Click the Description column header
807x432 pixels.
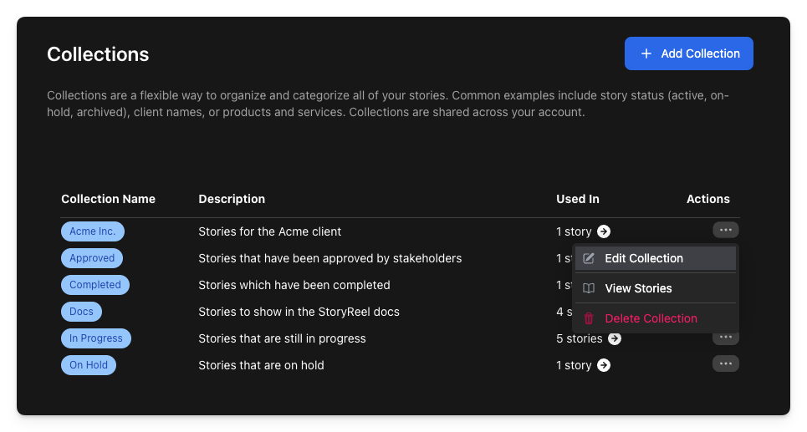point(232,199)
